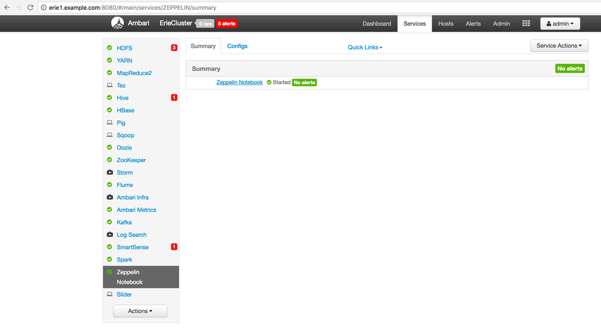Click the Flume green status icon
The width and height of the screenshot is (601, 328).
pyautogui.click(x=109, y=184)
